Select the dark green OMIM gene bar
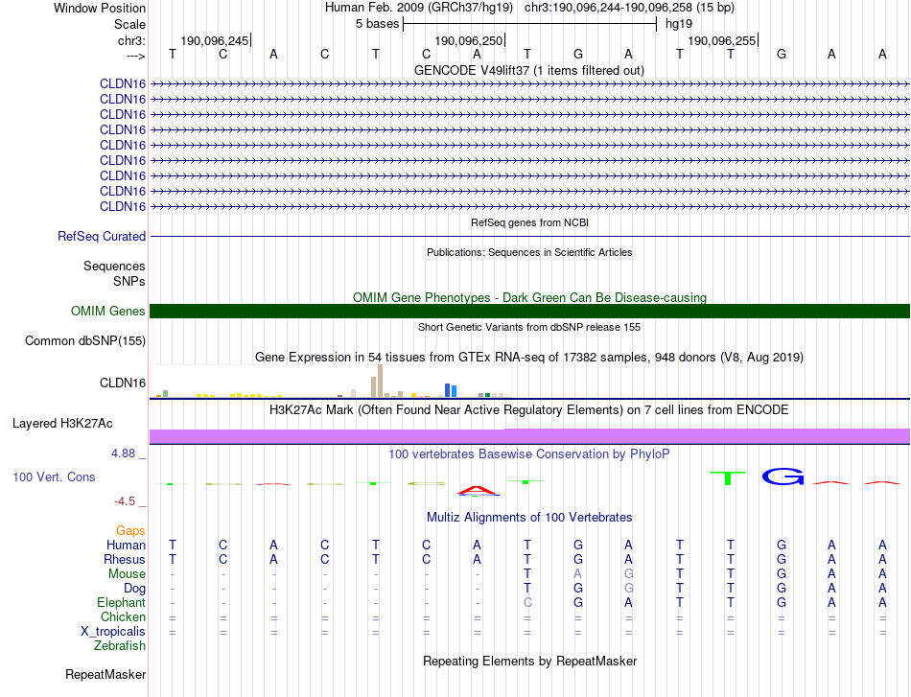Image resolution: width=911 pixels, height=697 pixels. 529,311
